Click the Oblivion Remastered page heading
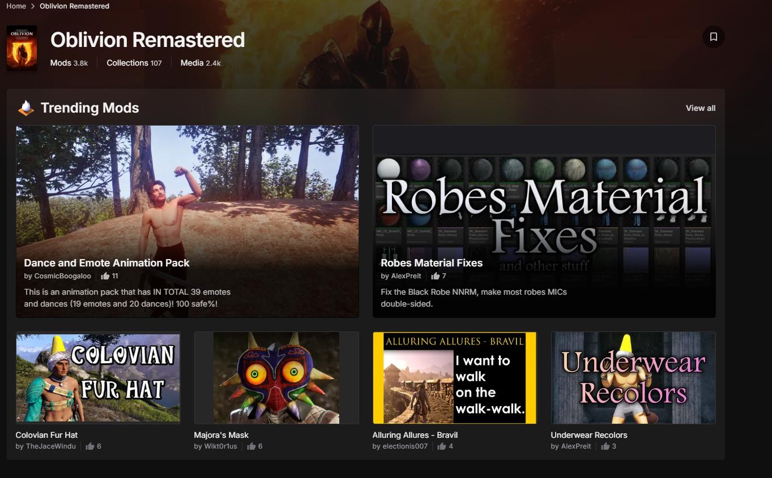772x478 pixels. coord(148,40)
